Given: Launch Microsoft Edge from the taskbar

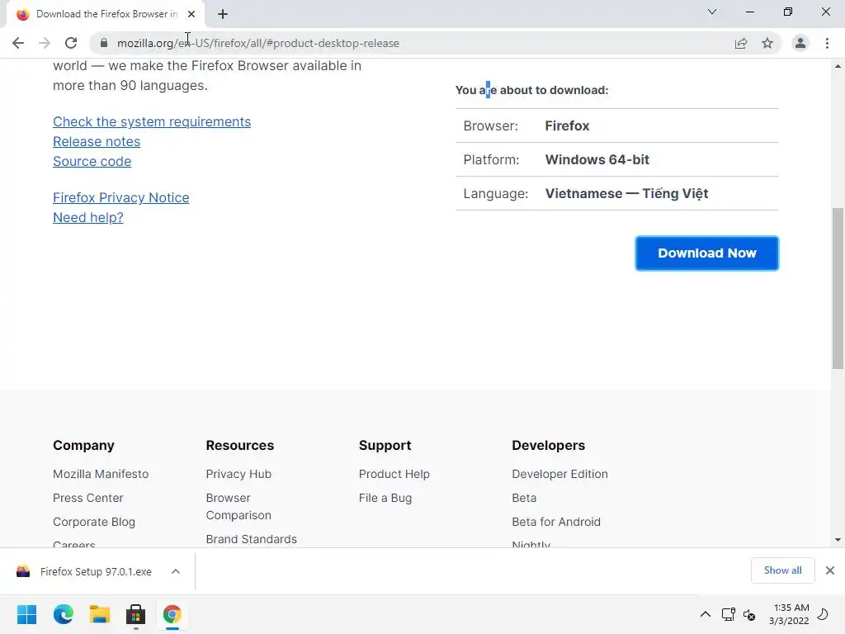Looking at the screenshot, I should click(64, 614).
